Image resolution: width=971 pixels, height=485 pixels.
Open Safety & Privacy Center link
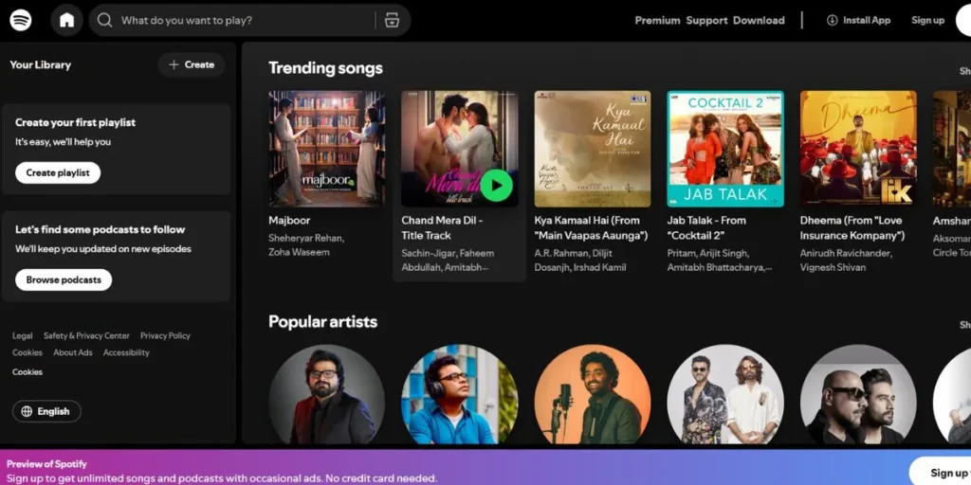pos(86,336)
